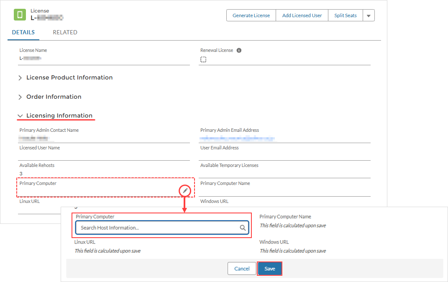This screenshot has width=448, height=282.
Task: Switch to the DETAILS tab
Action: pyautogui.click(x=23, y=32)
